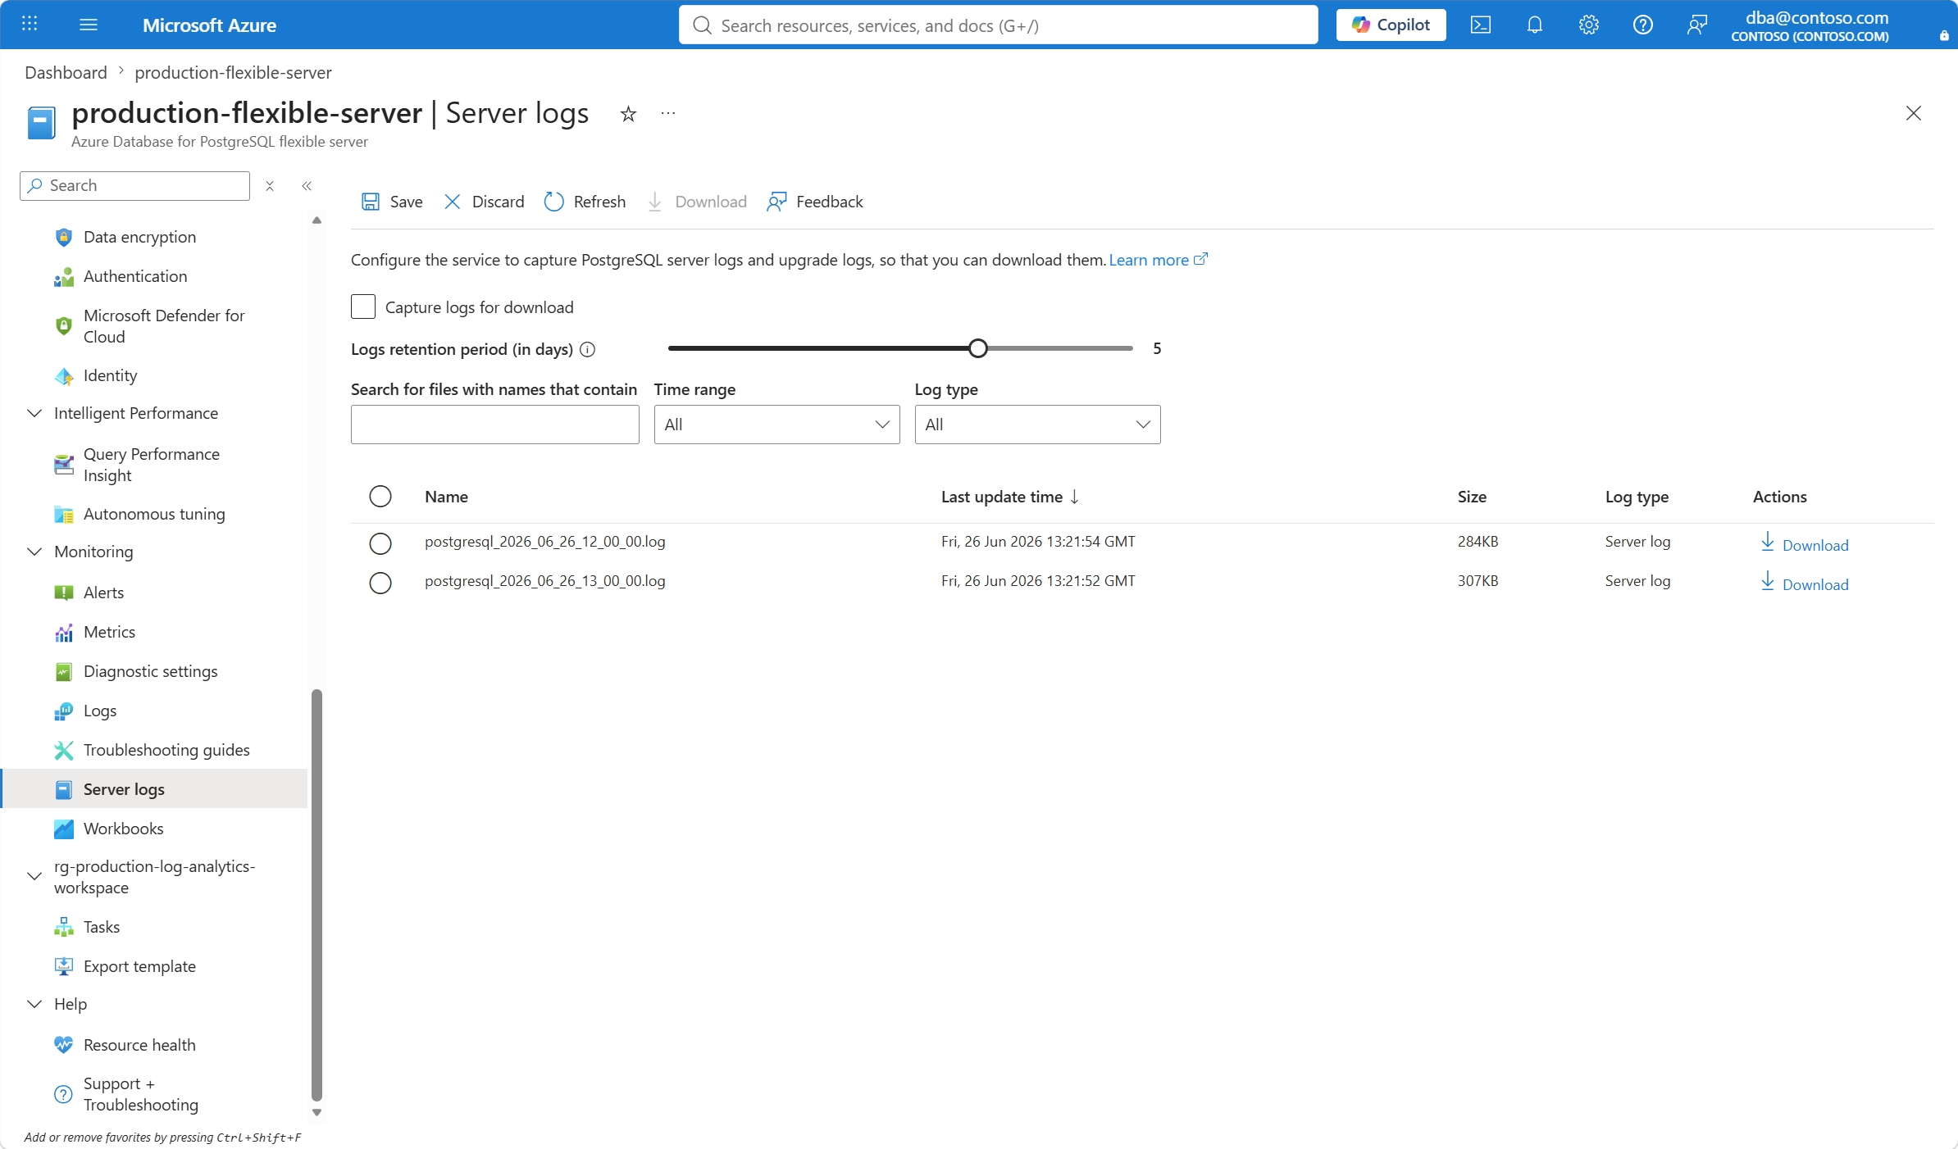Launch Cloud Shell from the header
Screen dimensions: 1958x1149
[x=1481, y=25]
